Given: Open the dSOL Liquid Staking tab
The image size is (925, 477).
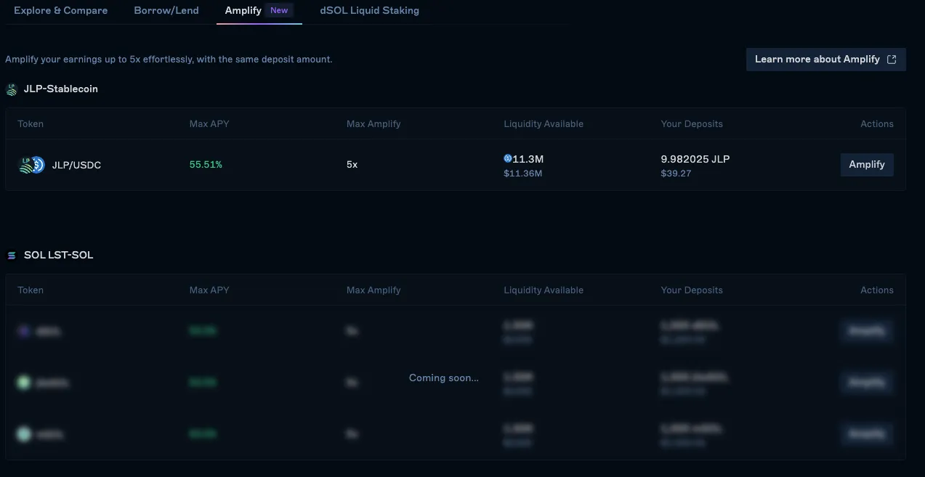Looking at the screenshot, I should tap(369, 11).
